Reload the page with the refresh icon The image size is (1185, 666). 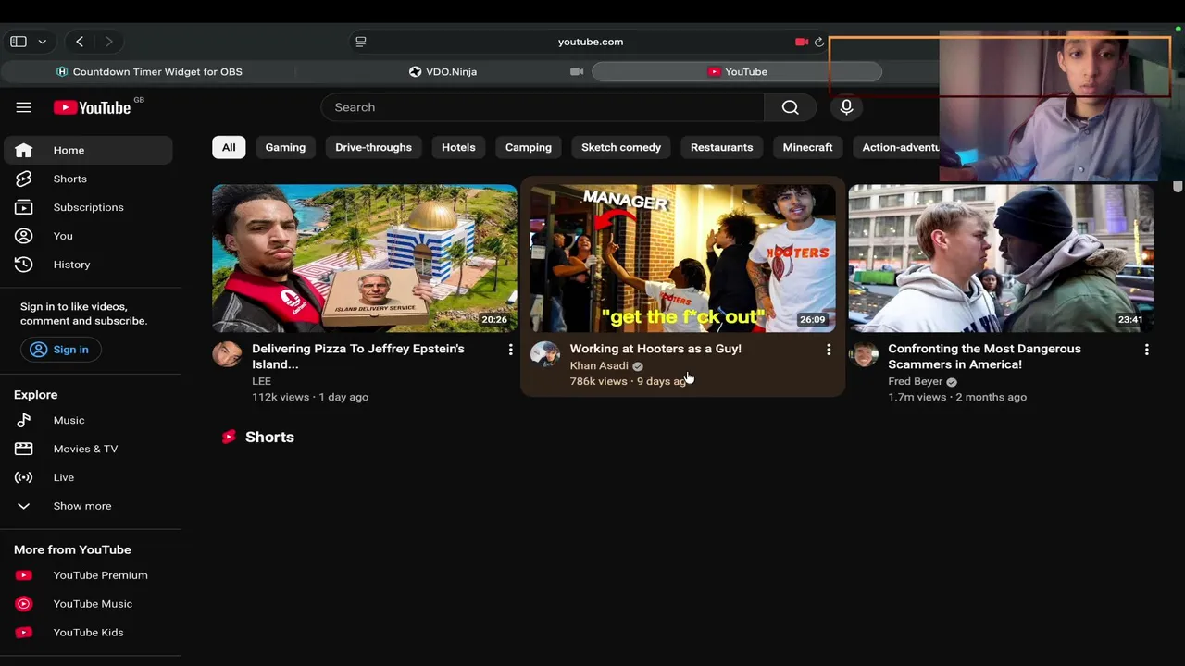[819, 42]
